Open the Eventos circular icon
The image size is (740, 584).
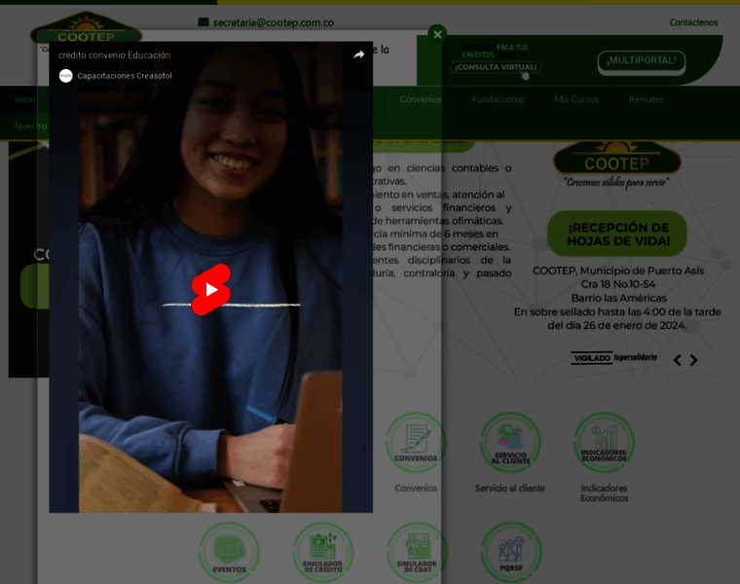point(229,552)
